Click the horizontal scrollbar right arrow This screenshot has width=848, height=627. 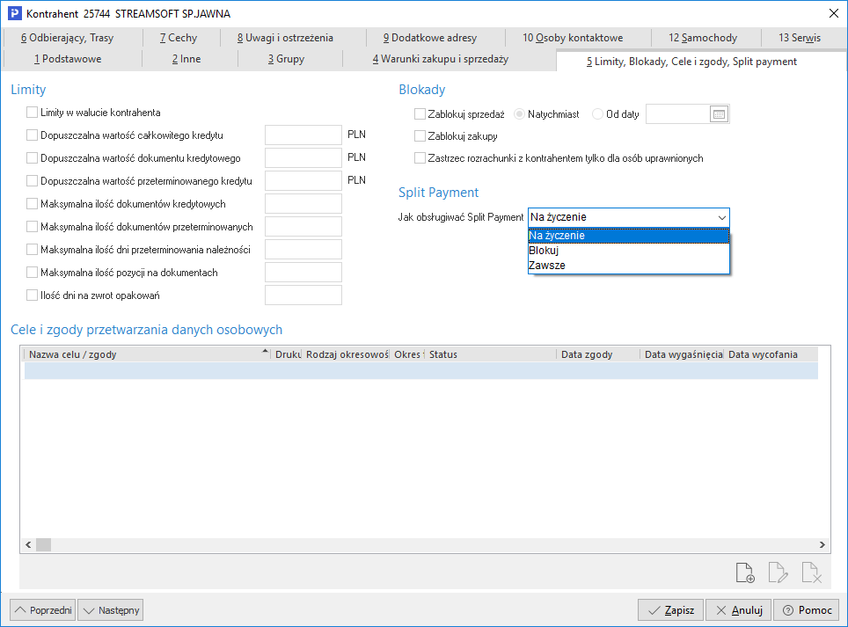[822, 545]
